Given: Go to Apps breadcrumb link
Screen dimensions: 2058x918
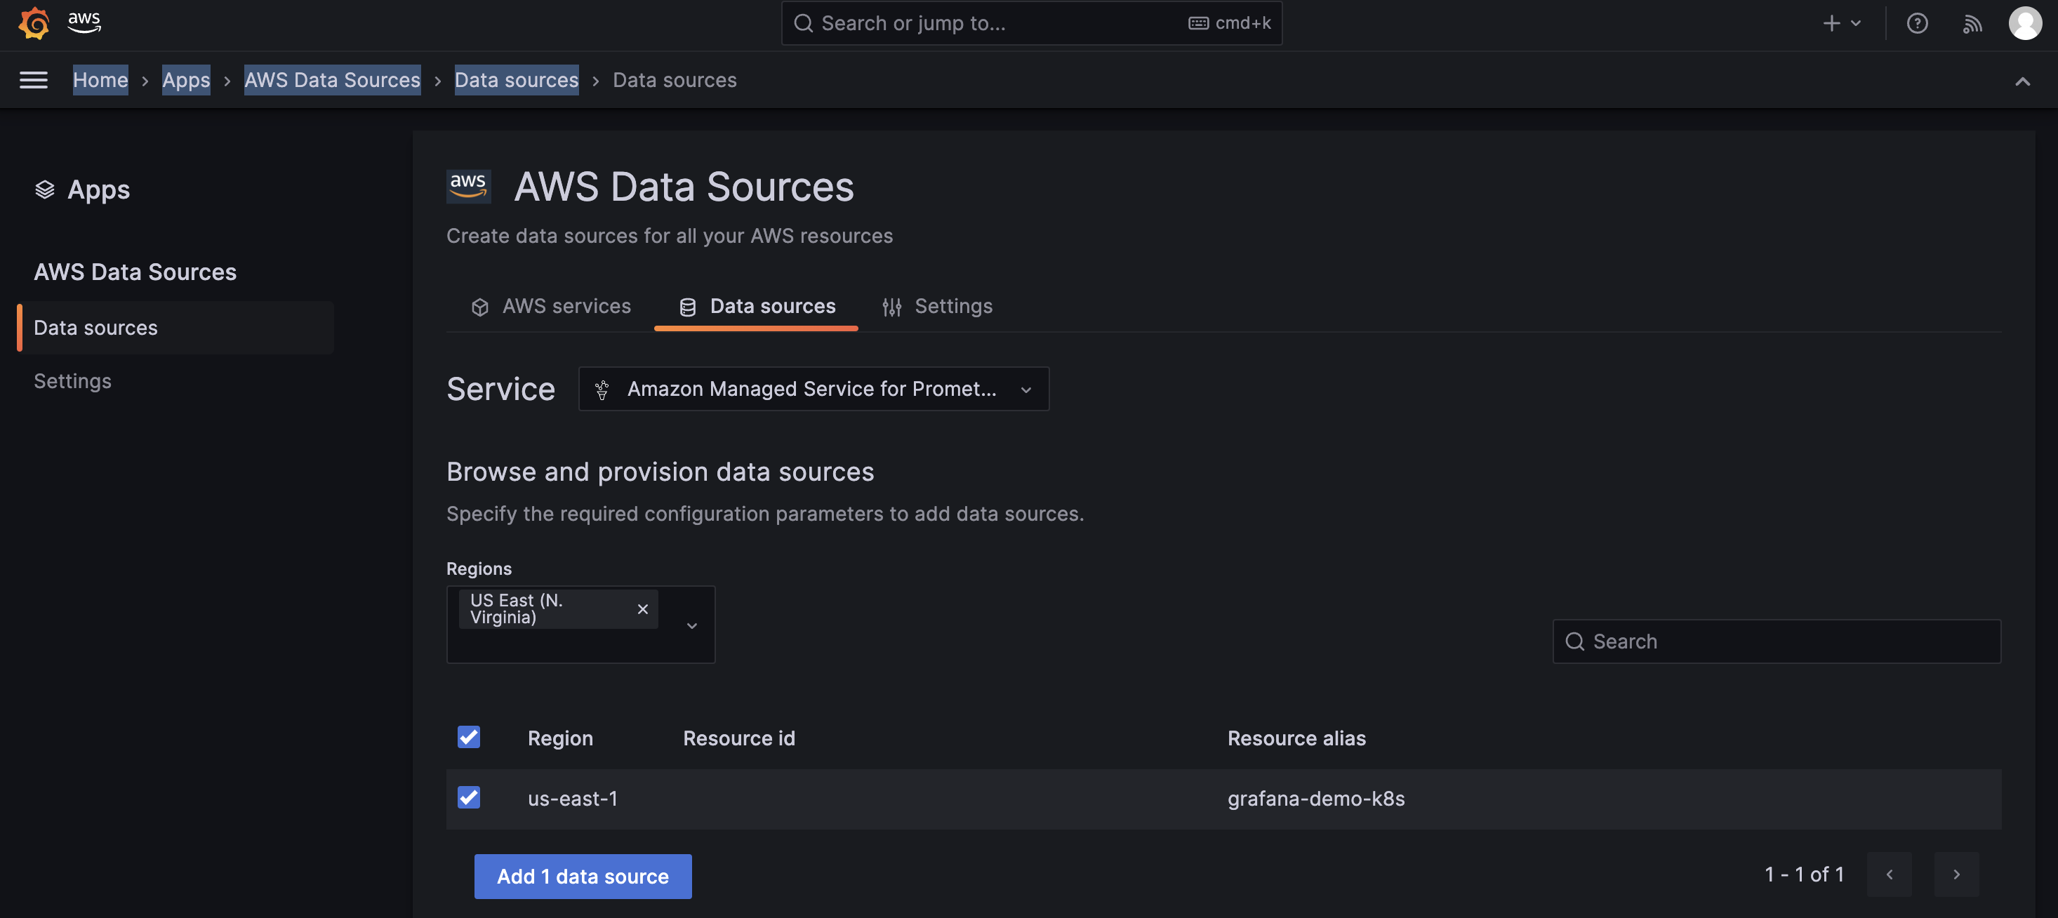Looking at the screenshot, I should pyautogui.click(x=186, y=80).
